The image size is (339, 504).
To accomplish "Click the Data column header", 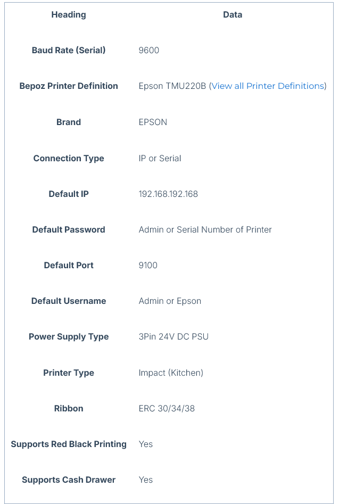I will click(x=233, y=15).
